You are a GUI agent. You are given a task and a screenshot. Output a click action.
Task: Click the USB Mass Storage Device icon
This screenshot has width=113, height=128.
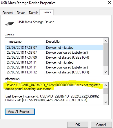click(x=9, y=24)
